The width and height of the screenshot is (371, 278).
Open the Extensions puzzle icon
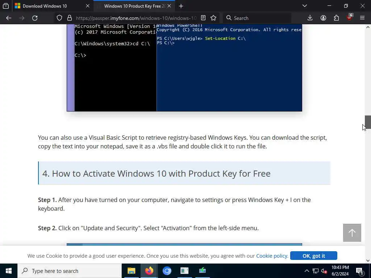[x=336, y=18]
